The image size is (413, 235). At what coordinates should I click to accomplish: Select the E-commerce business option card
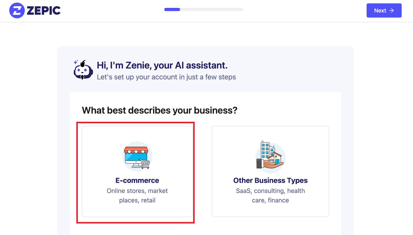(x=137, y=171)
